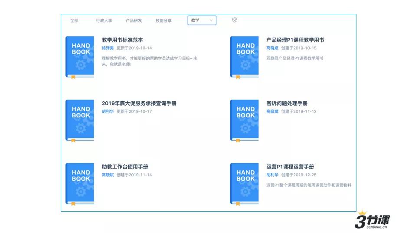Open the title 2019年底大促服务承接查询手册
415x233 pixels.
(x=139, y=103)
